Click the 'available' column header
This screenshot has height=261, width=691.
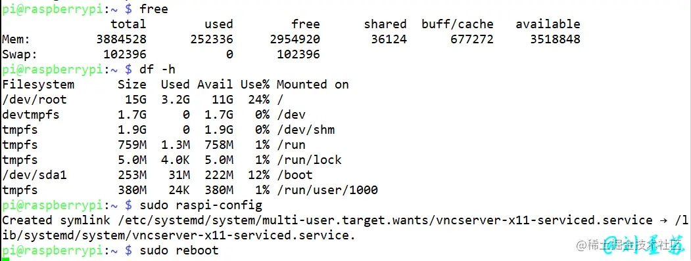[x=548, y=24]
